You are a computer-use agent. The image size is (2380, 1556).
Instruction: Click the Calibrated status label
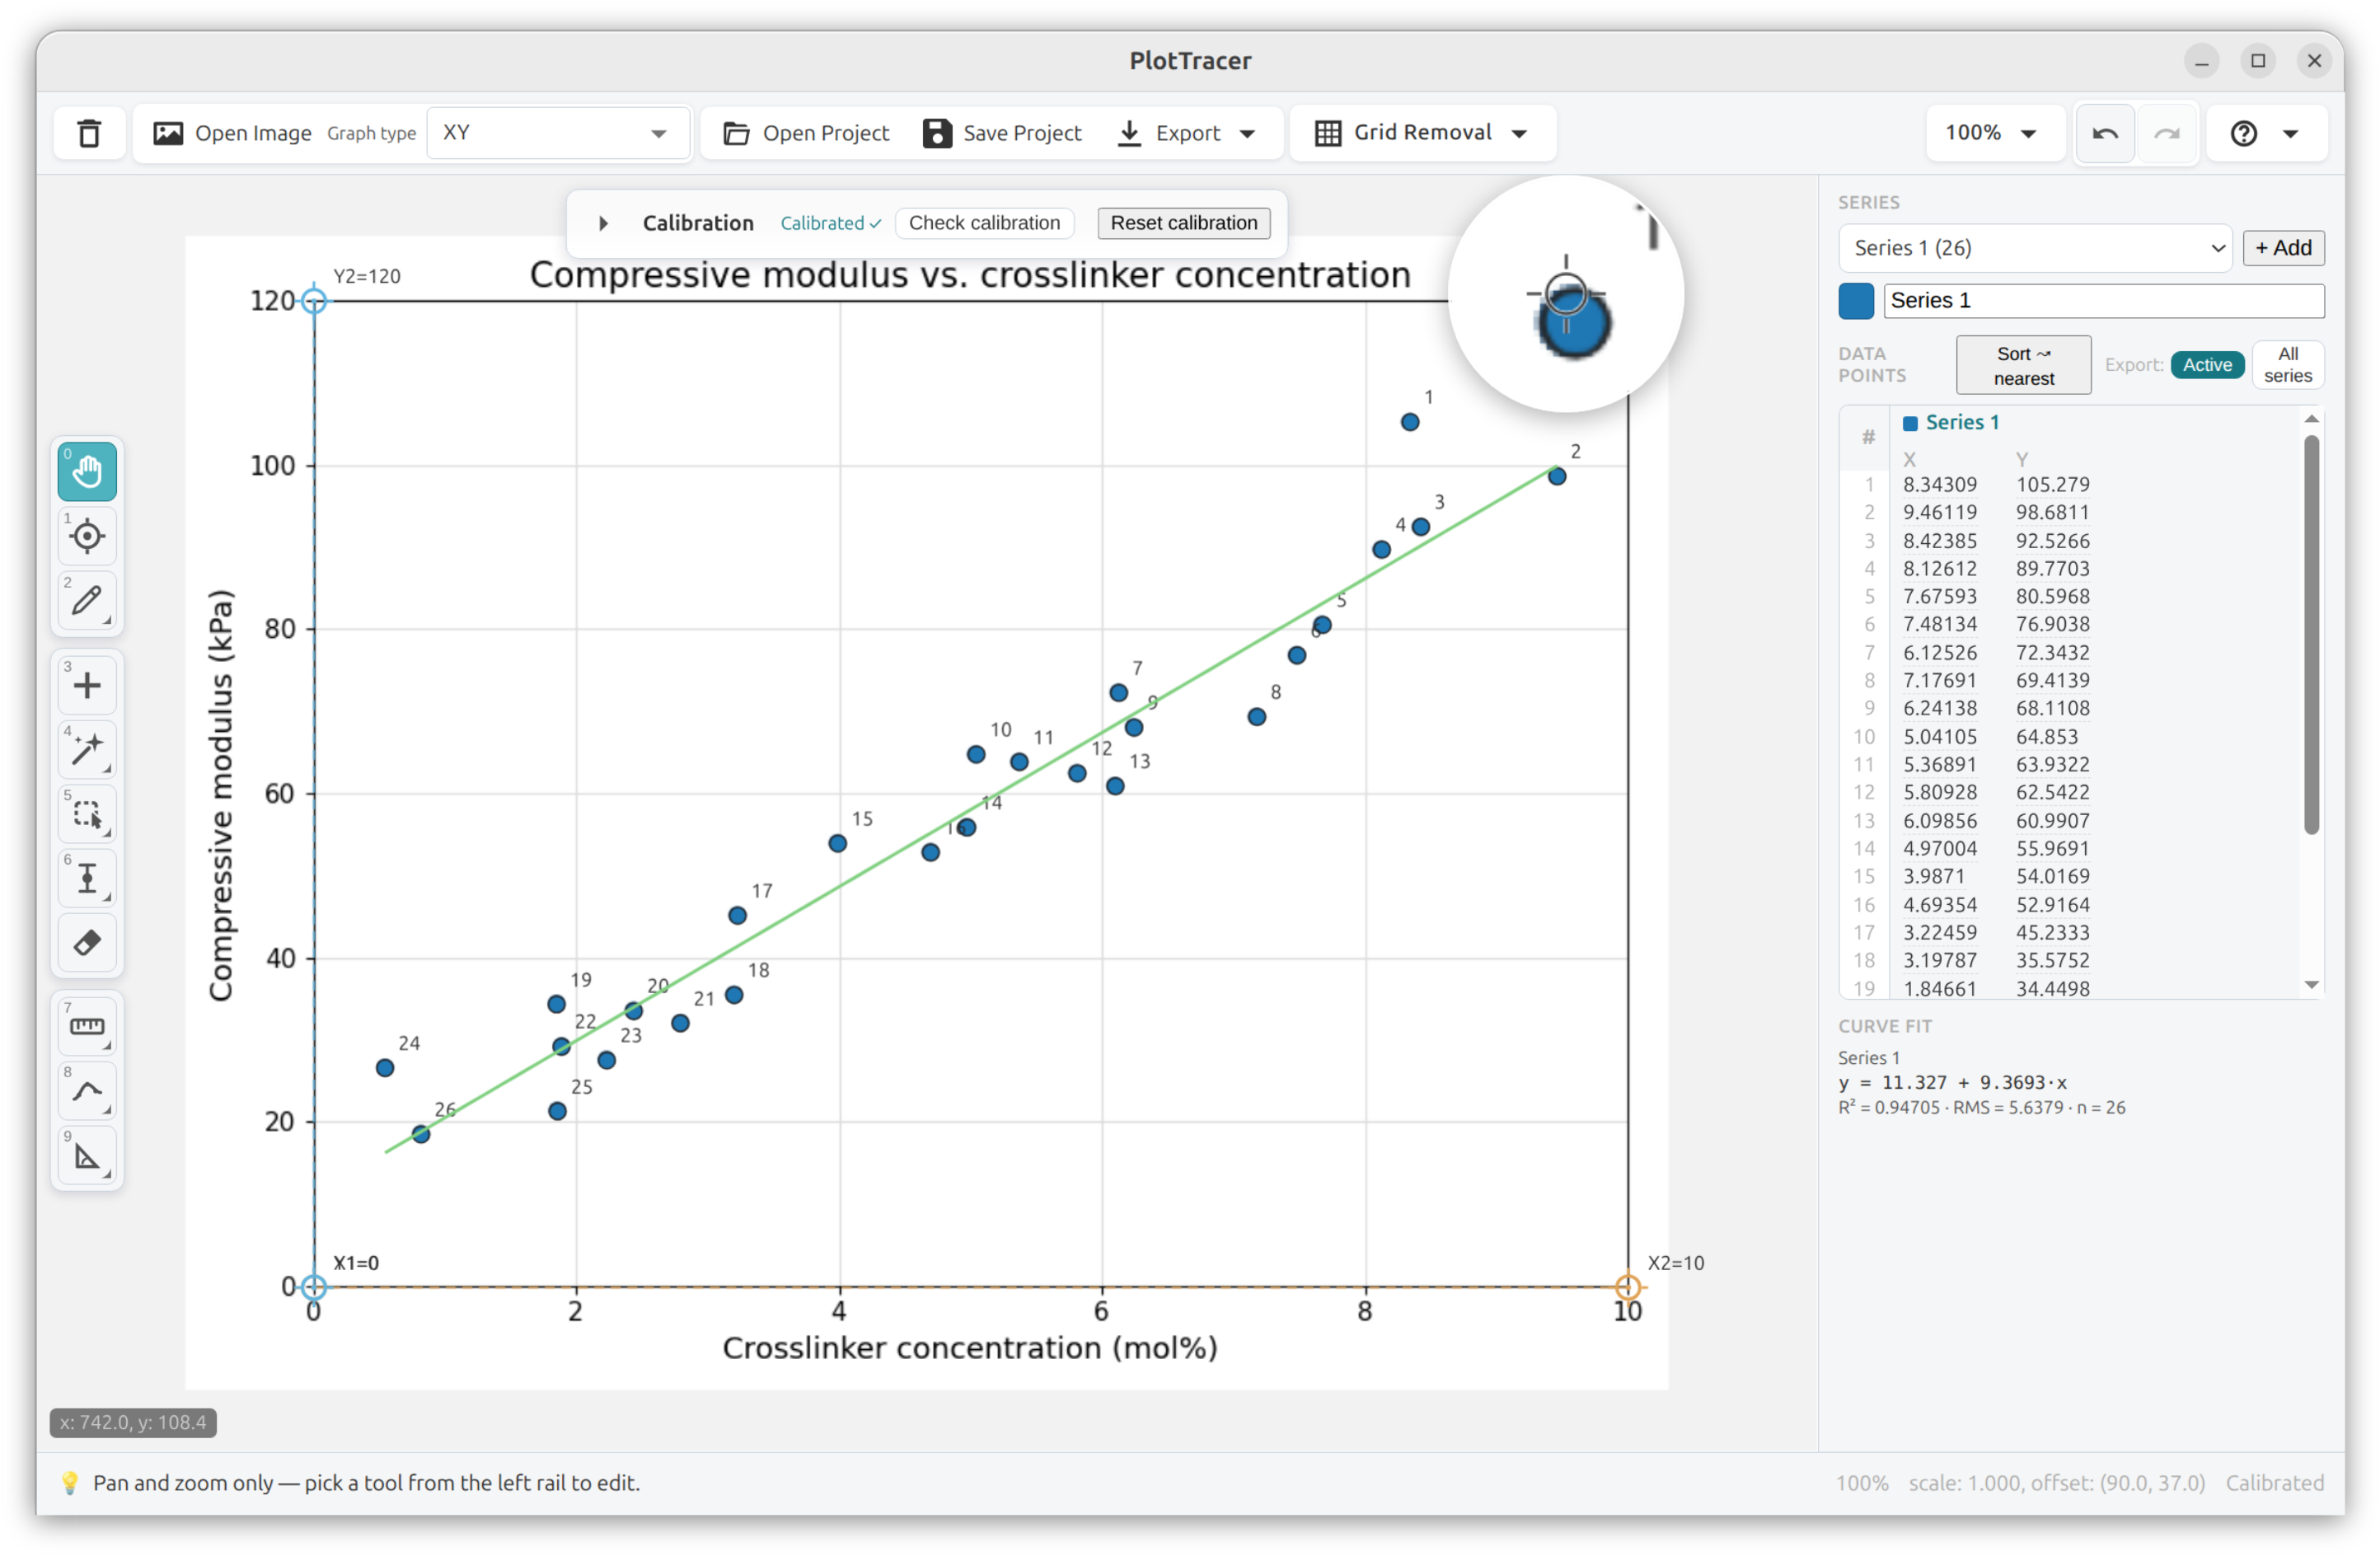[x=830, y=223]
